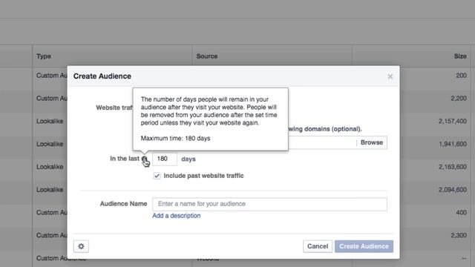Click the gear settings icon in dialog
Screen dimensions: 475x267
click(x=81, y=246)
